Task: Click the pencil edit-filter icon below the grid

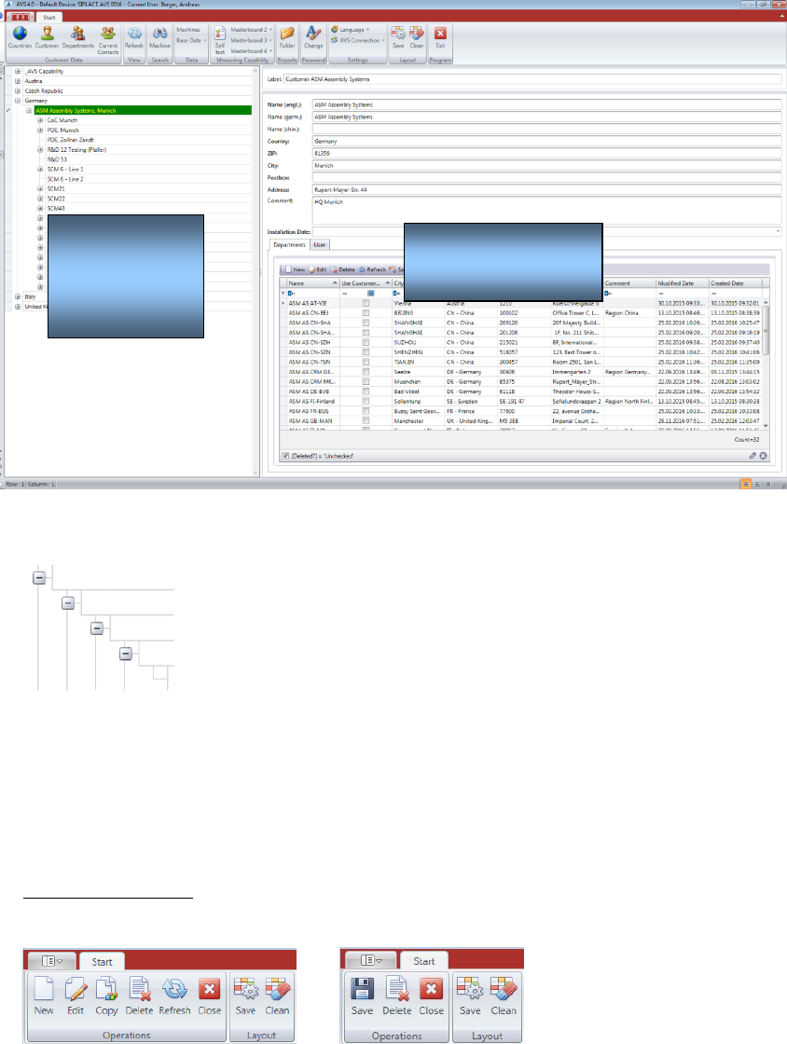Action: coord(752,456)
